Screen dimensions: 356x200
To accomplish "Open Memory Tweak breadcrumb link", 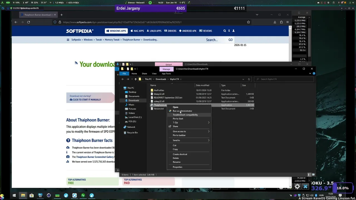I will 112,40.
